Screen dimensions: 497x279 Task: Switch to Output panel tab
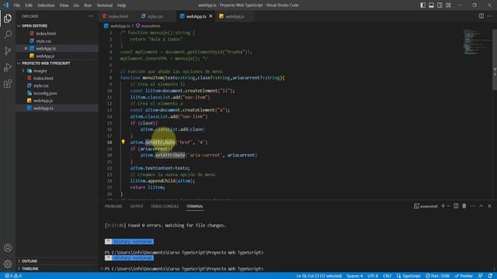[137, 206]
